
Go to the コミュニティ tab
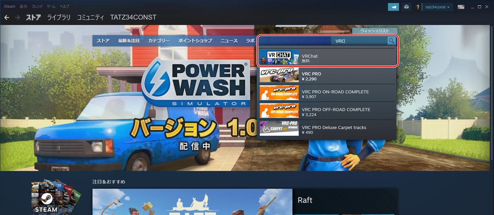pyautogui.click(x=90, y=17)
